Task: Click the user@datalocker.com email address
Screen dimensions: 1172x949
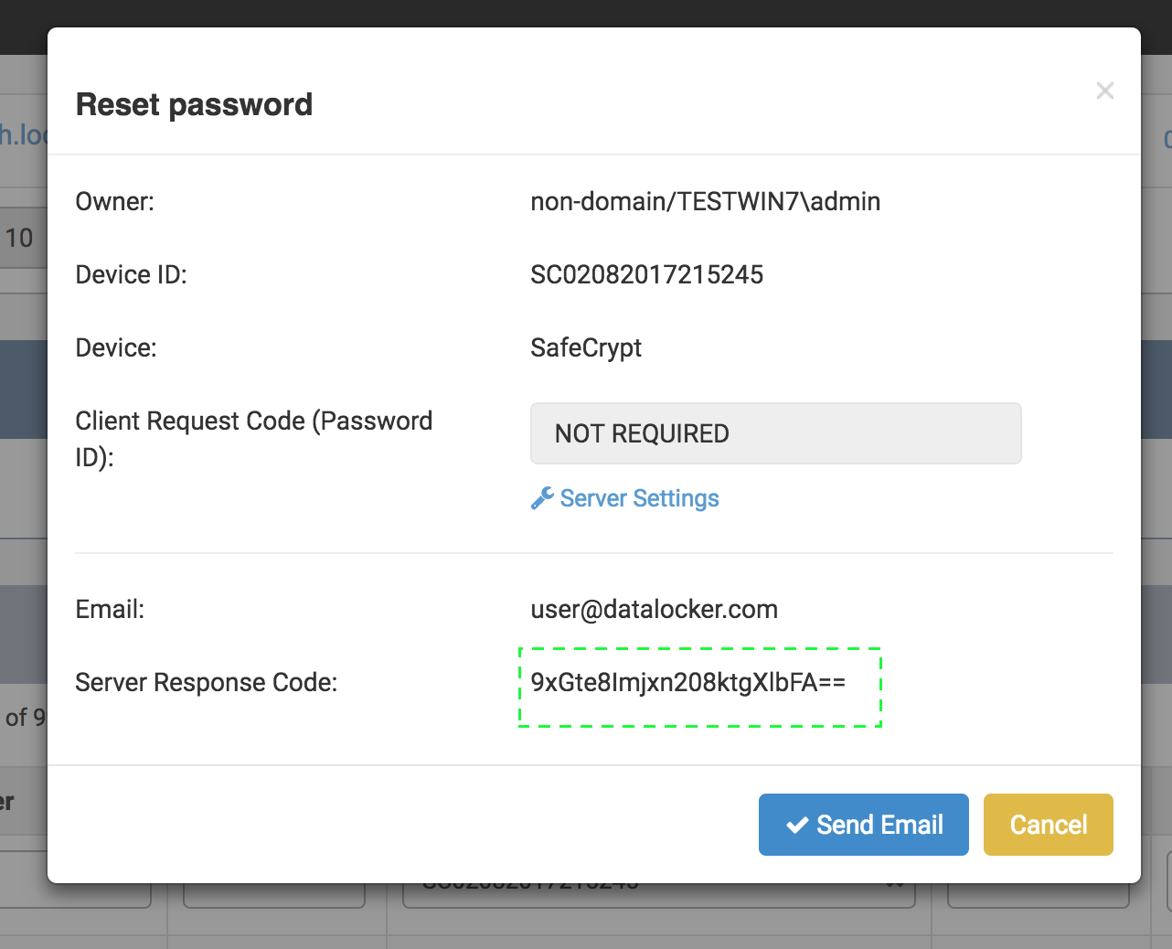Action: coord(654,610)
